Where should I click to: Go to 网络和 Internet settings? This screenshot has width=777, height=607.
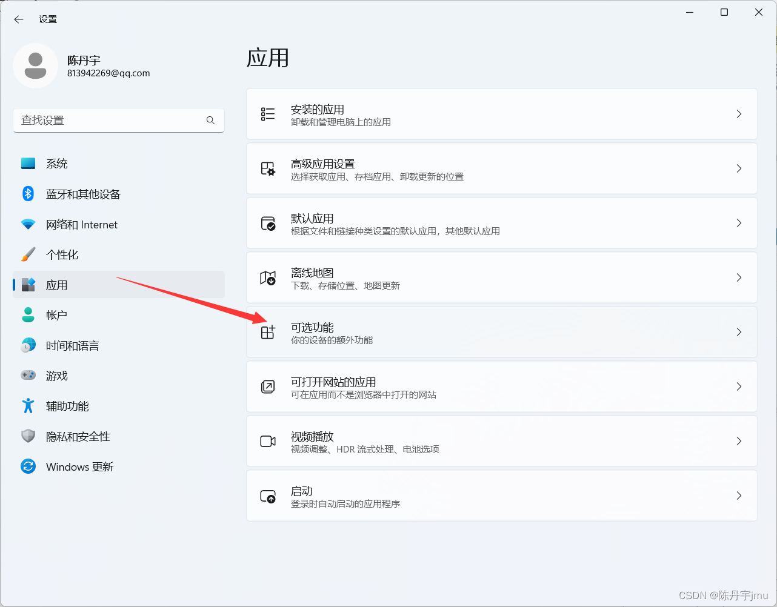119,224
